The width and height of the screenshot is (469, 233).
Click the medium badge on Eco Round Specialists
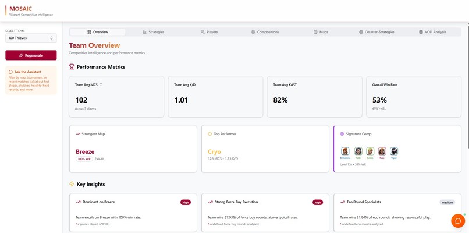point(447,203)
